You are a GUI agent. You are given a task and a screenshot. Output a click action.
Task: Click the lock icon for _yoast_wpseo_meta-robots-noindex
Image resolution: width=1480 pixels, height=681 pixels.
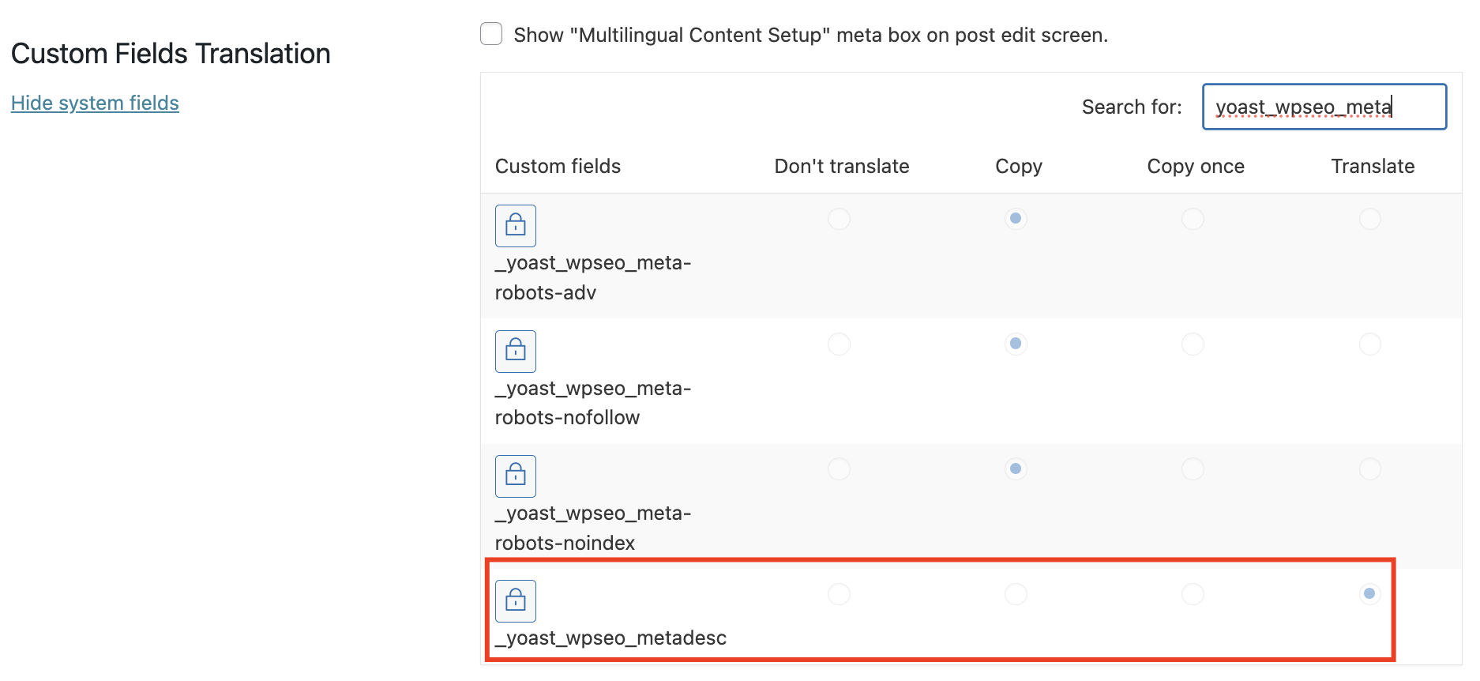pos(516,476)
